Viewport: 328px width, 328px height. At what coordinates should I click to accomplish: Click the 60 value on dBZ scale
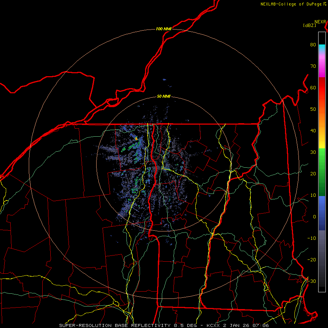pos(313,88)
